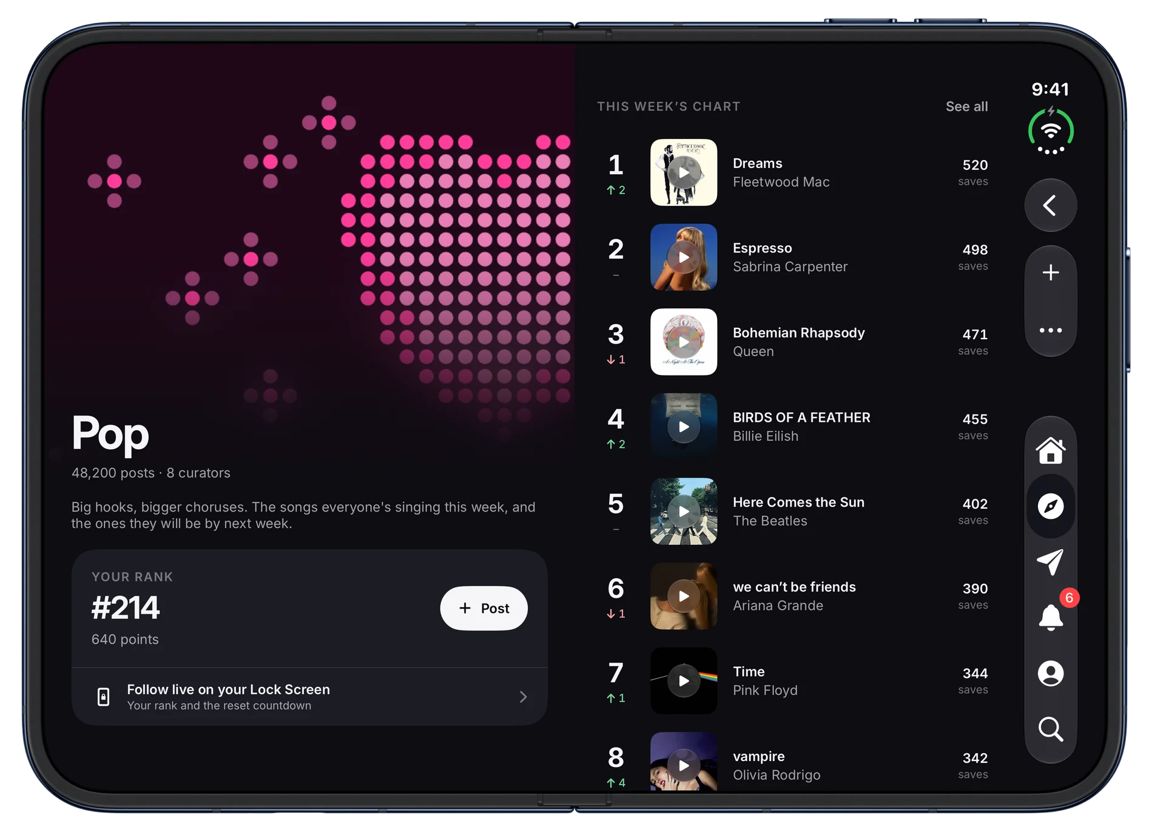Select the #214 rank number
This screenshot has height=835, width=1149.
[x=126, y=607]
